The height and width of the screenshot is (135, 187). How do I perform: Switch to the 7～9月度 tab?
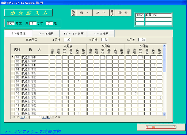click(x=46, y=34)
